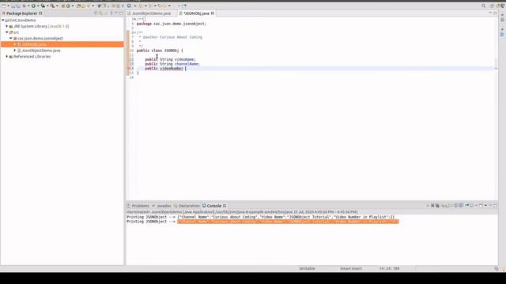Image resolution: width=506 pixels, height=284 pixels.
Task: Click the New file toolbar icon
Action: [4, 6]
